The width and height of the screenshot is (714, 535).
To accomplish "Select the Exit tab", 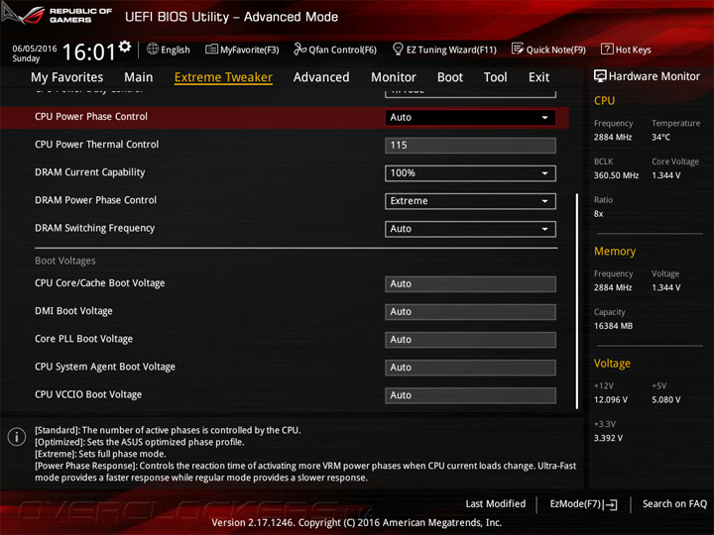I will pyautogui.click(x=539, y=77).
